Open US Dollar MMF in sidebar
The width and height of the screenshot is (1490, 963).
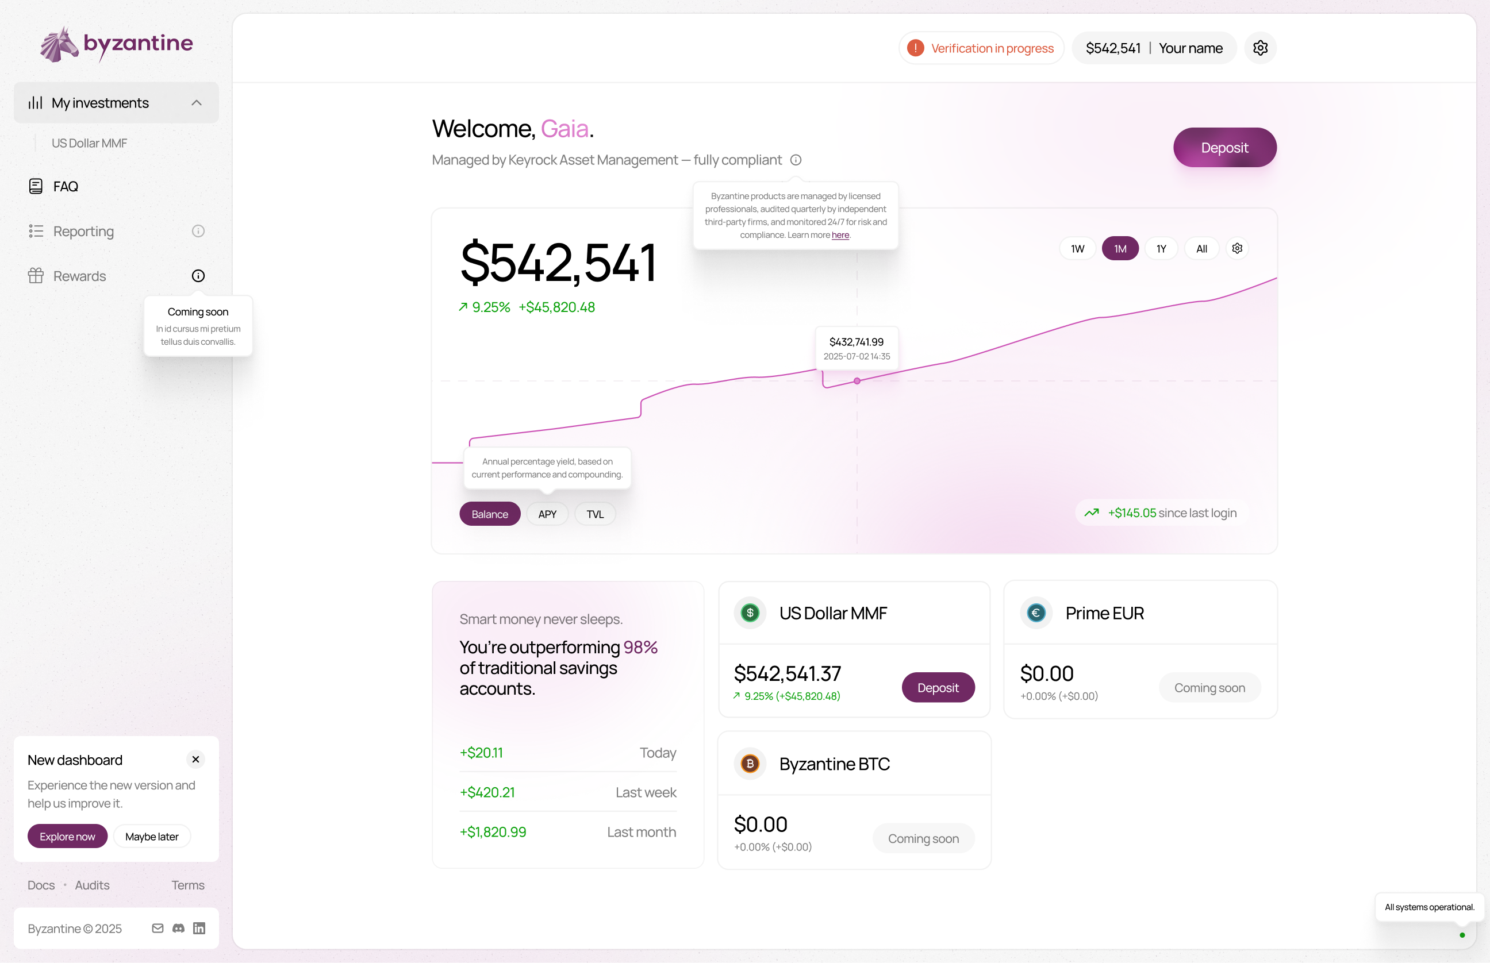click(90, 143)
